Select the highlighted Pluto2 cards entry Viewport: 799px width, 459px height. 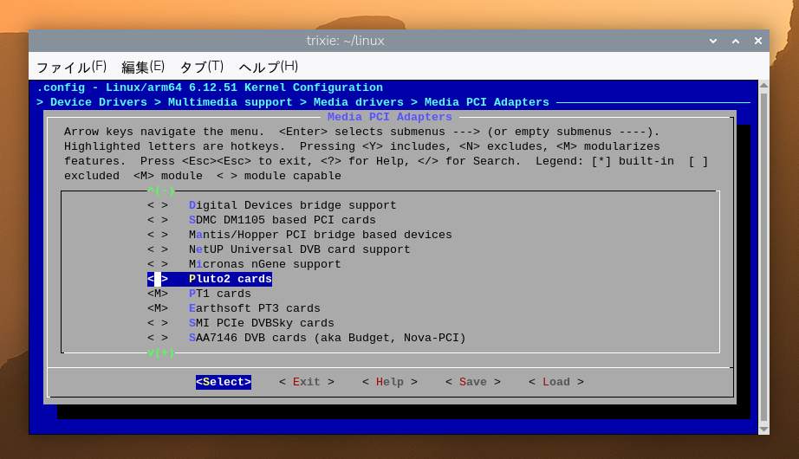[x=230, y=279]
